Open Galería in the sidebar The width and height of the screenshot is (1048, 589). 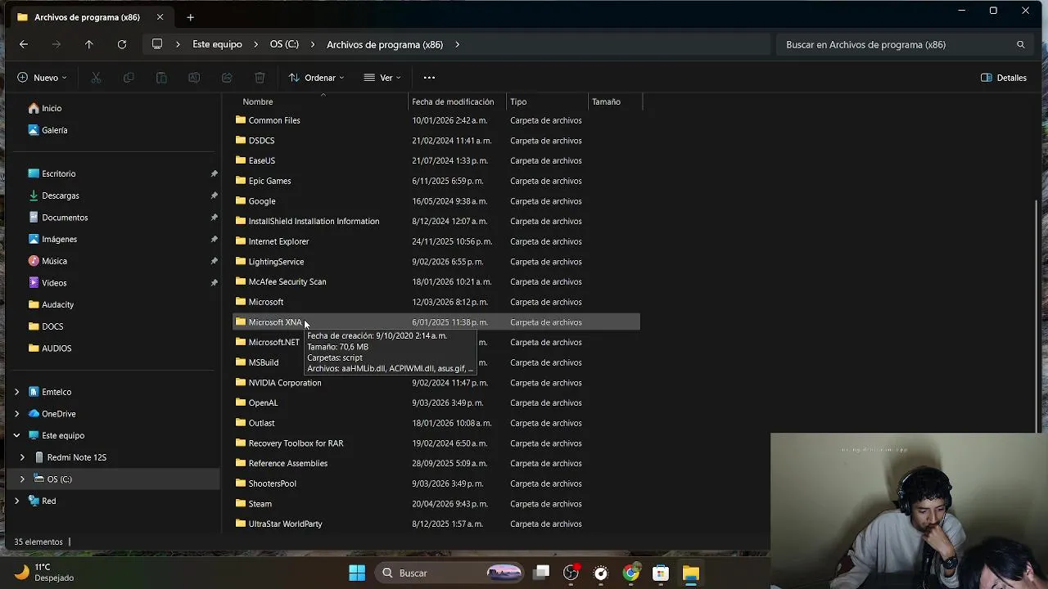55,130
